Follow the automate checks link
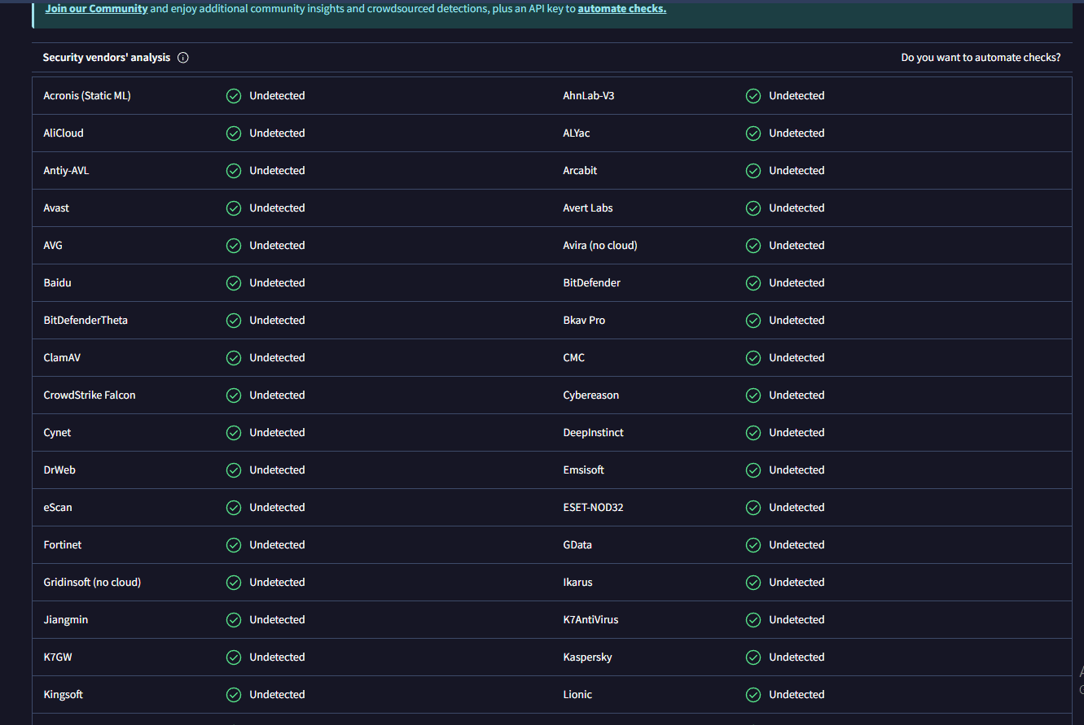Screen dimensions: 1084x725 tap(621, 9)
